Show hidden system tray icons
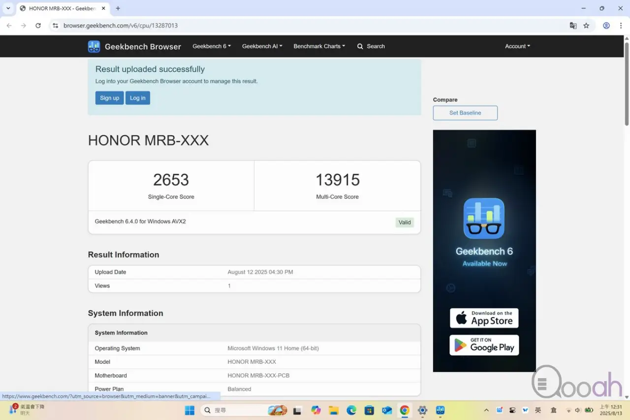 487,410
